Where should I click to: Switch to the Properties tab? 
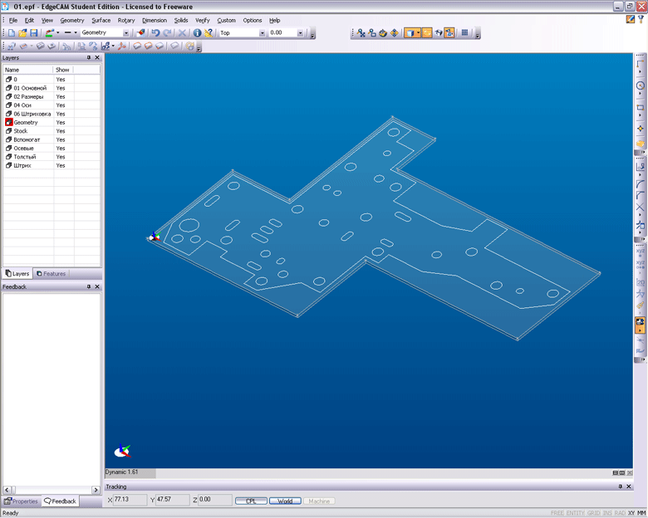pos(21,501)
